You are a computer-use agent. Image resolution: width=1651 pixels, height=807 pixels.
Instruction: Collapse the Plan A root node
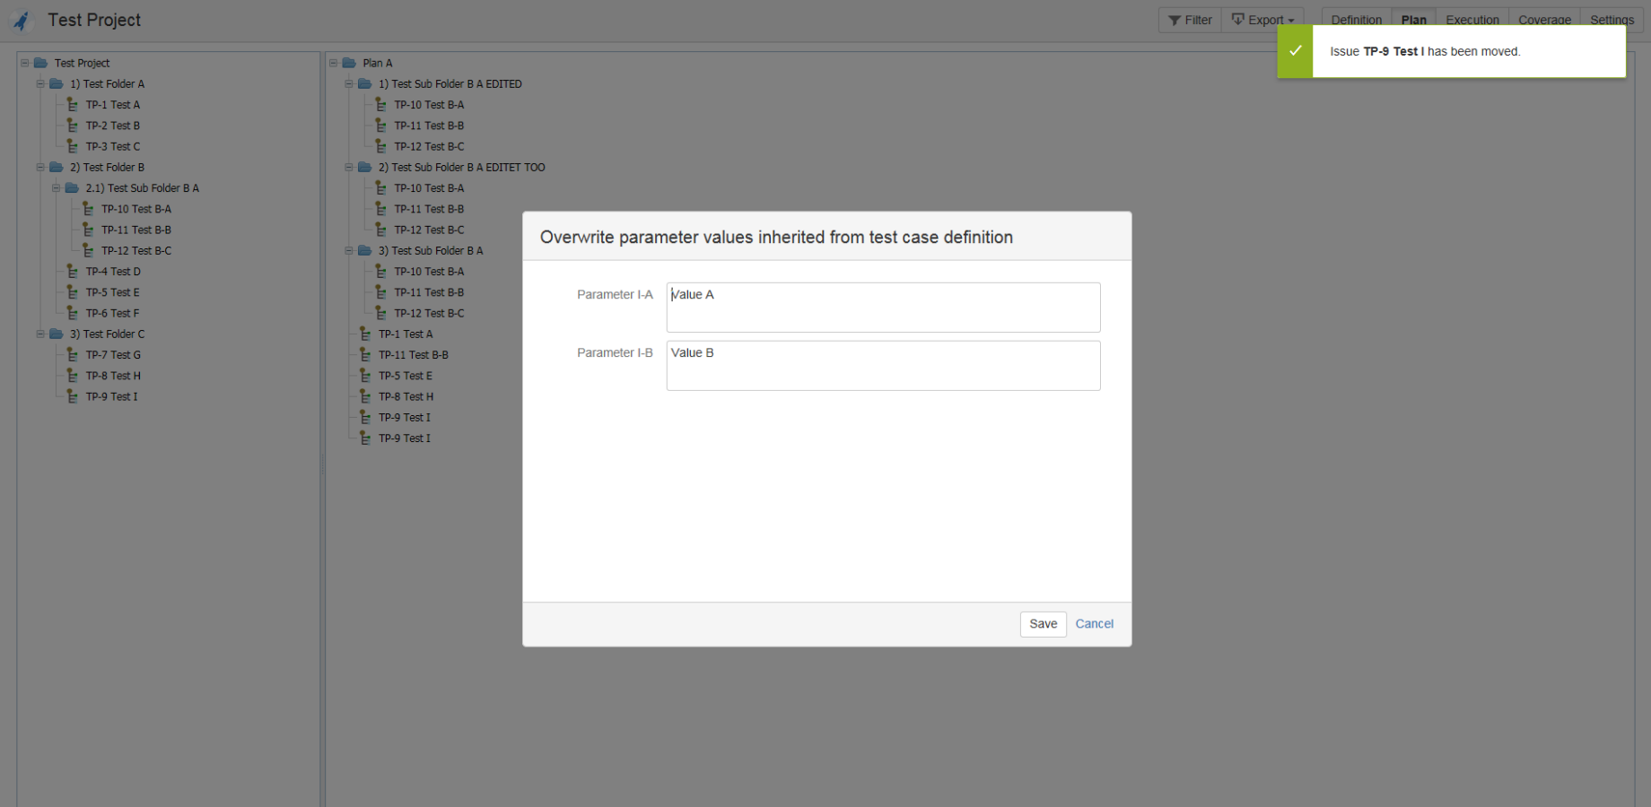pyautogui.click(x=334, y=63)
